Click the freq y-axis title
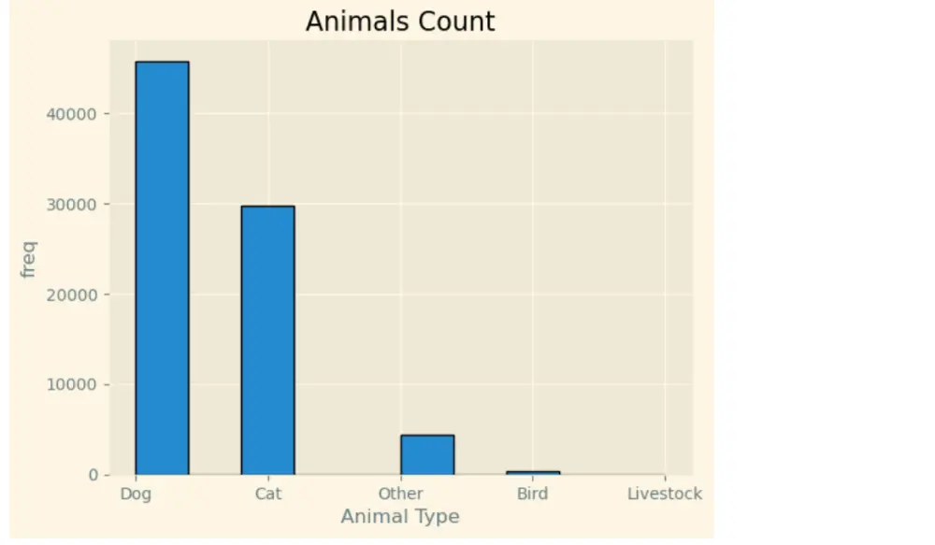This screenshot has height=545, width=935. [29, 259]
